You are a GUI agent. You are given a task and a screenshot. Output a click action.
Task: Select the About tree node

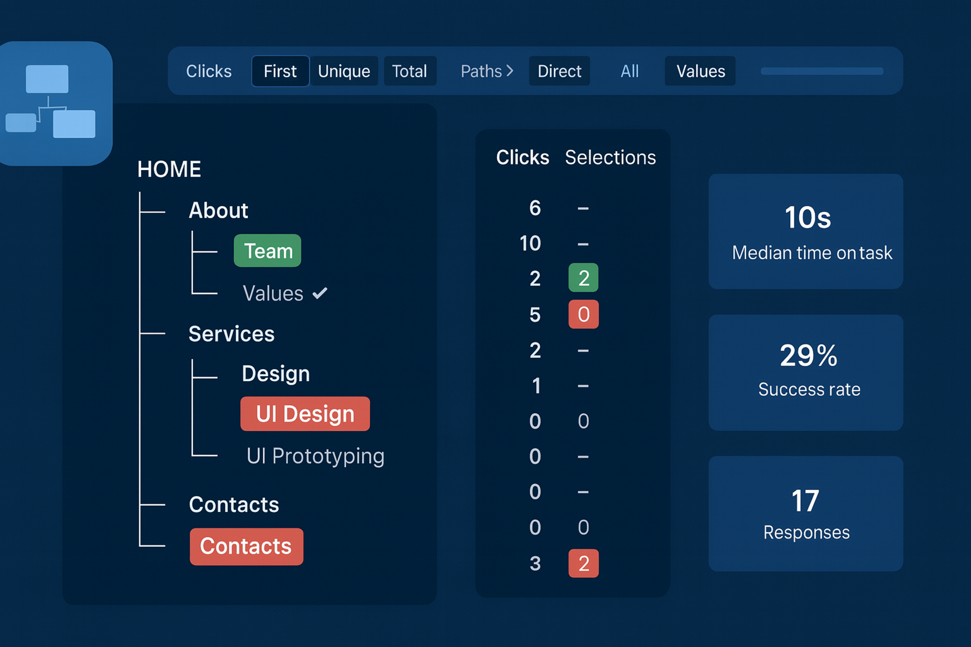[218, 211]
